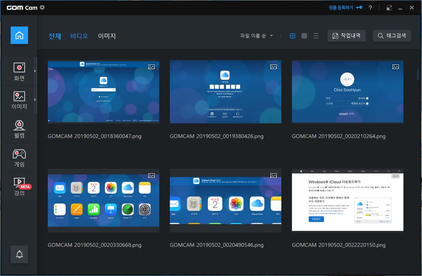
Task: Select file name GOMCAM 20190502_0020490546.png
Action: click(x=216, y=245)
